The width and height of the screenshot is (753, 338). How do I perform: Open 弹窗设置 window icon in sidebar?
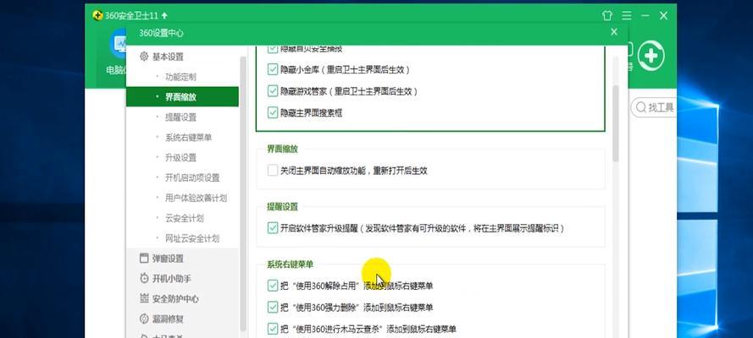tap(144, 259)
